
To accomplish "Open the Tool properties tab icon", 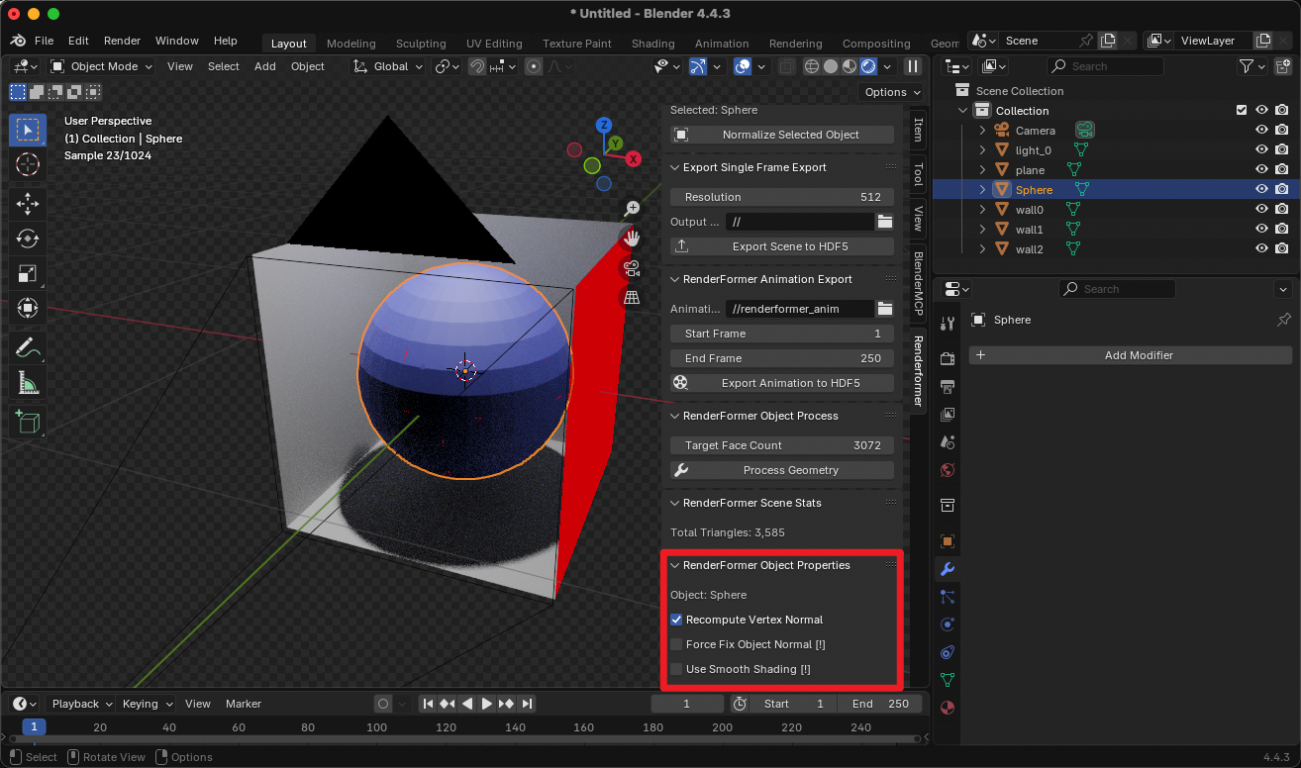I will 948,324.
